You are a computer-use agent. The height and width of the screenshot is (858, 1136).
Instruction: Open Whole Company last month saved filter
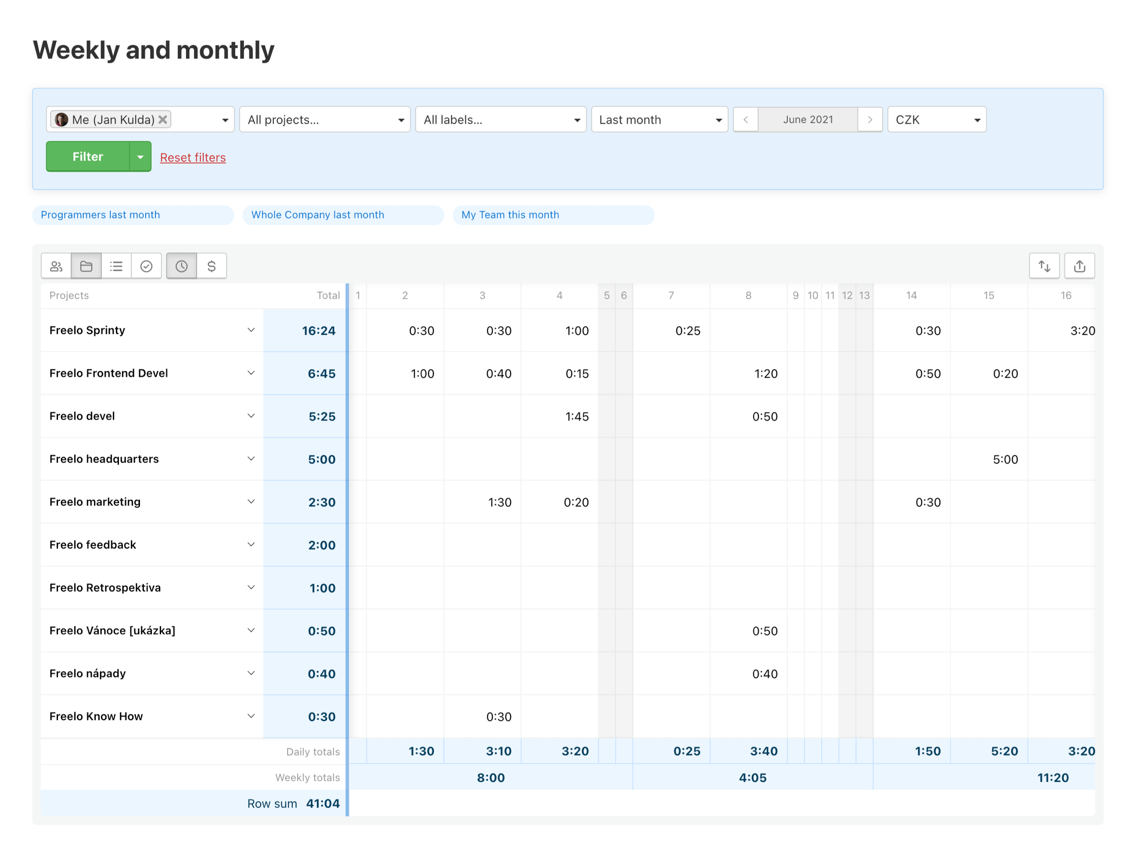click(344, 215)
